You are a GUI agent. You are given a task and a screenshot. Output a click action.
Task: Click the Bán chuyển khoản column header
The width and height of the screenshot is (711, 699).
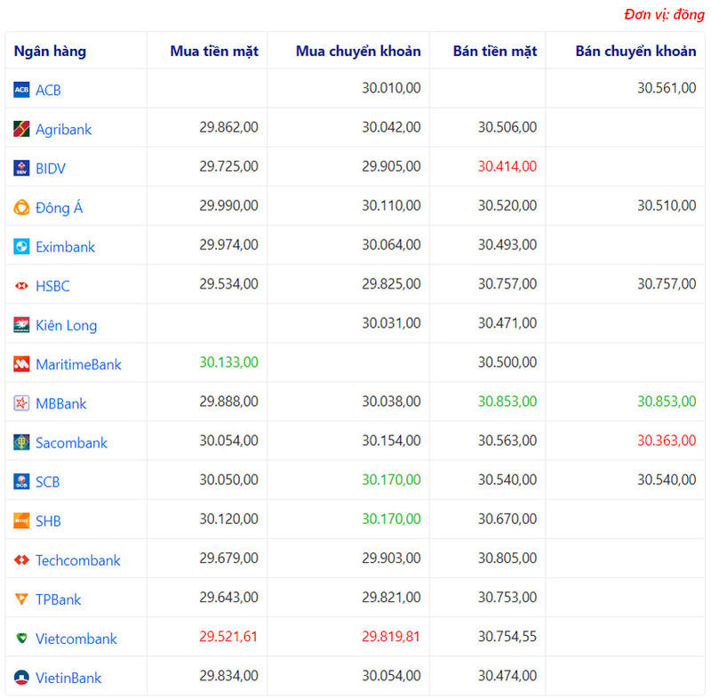coord(635,51)
